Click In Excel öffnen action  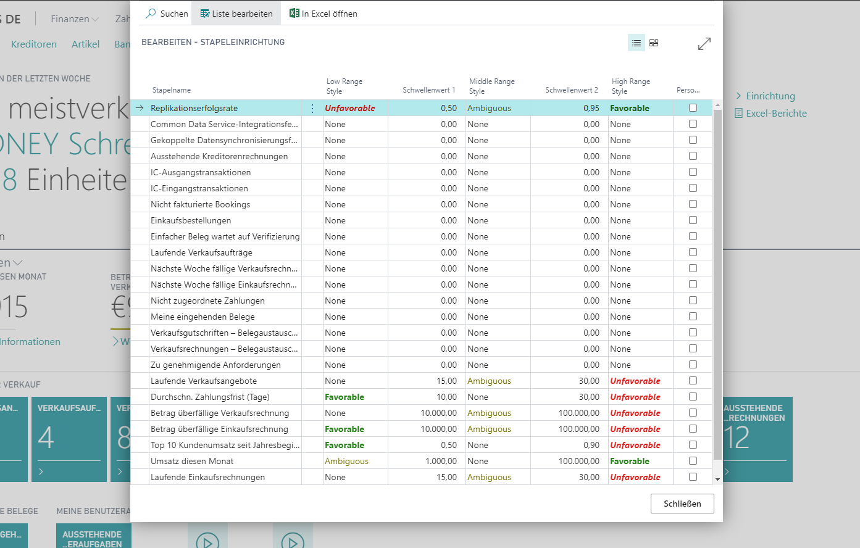(324, 14)
